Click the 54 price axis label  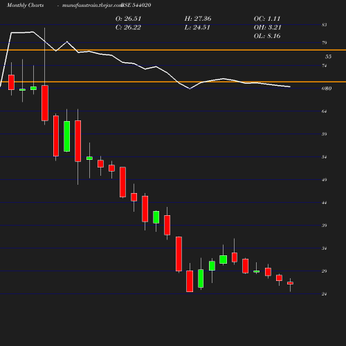(325, 157)
